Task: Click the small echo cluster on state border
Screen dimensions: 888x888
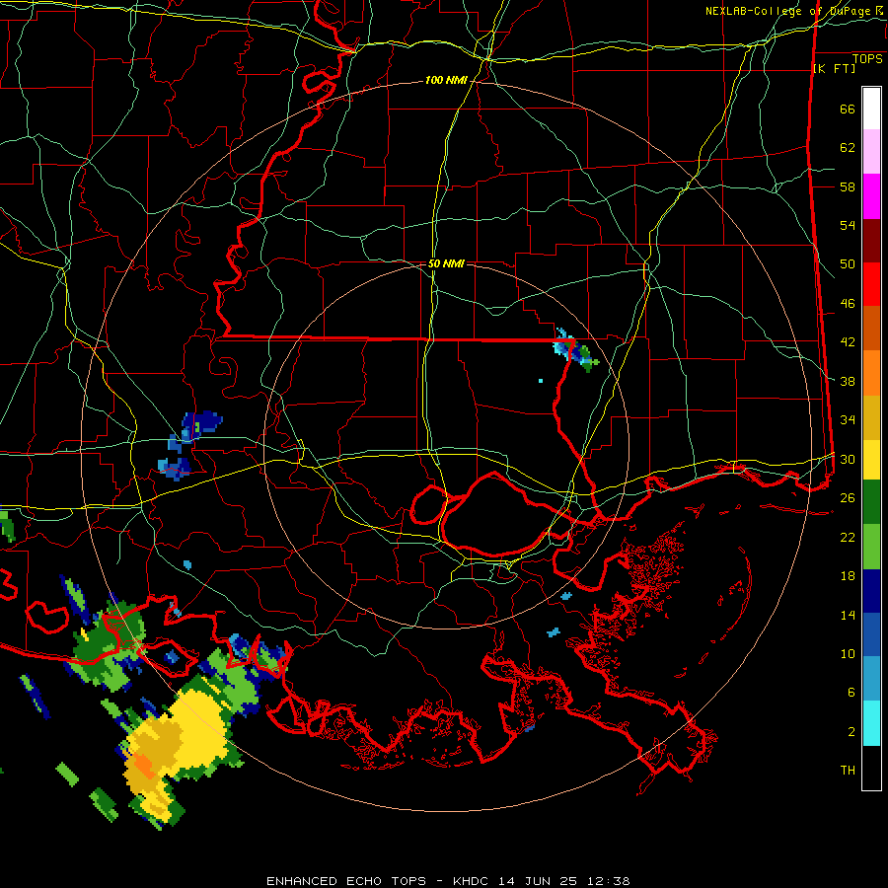Action: [x=575, y=350]
